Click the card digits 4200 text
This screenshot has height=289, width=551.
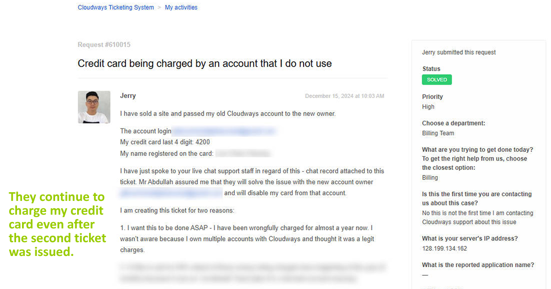(x=206, y=142)
